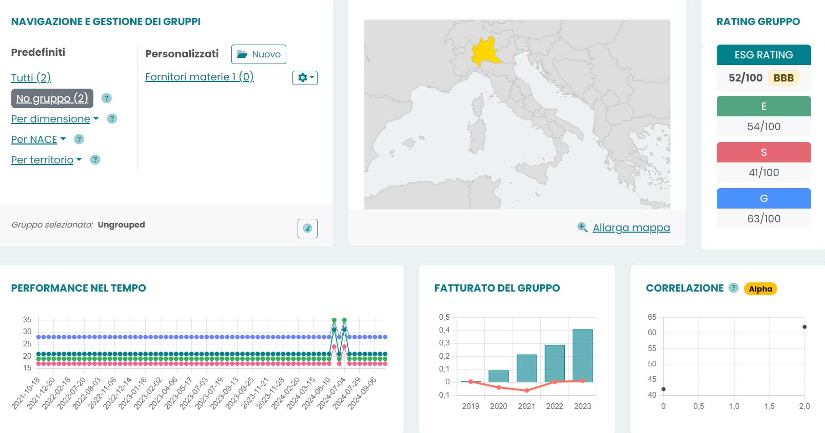Open Fornitori materie 1 custom group
The height and width of the screenshot is (433, 825).
pos(199,77)
